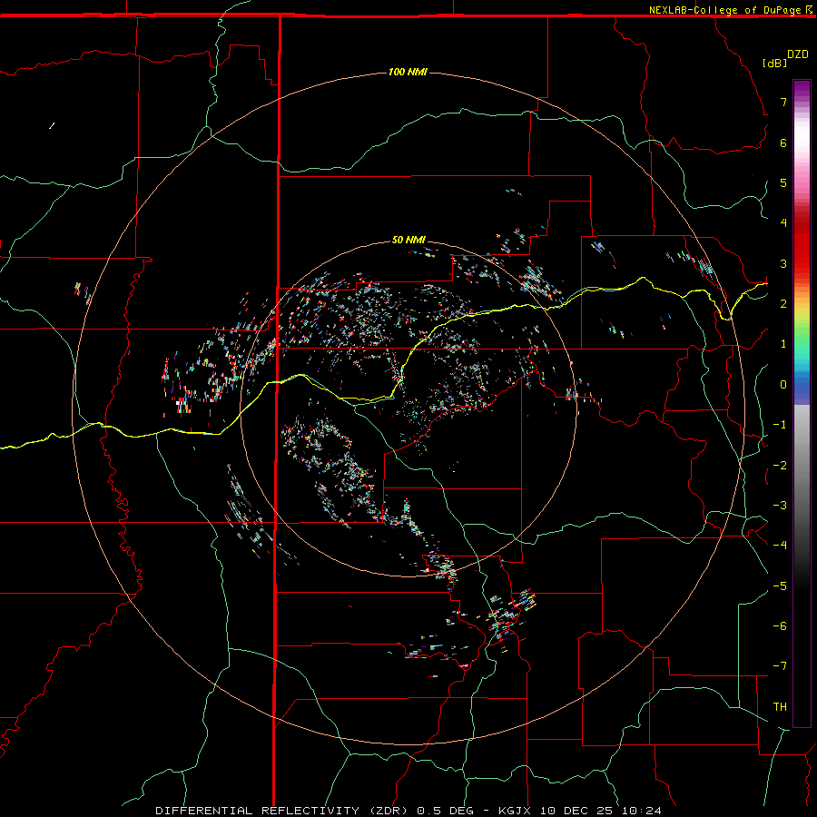
Task: Click the 0 value on the color scale
Action: (783, 385)
